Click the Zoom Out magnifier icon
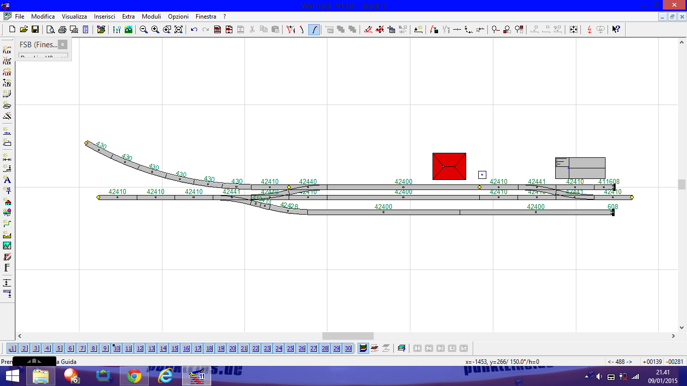The height and width of the screenshot is (386, 687). (x=144, y=30)
